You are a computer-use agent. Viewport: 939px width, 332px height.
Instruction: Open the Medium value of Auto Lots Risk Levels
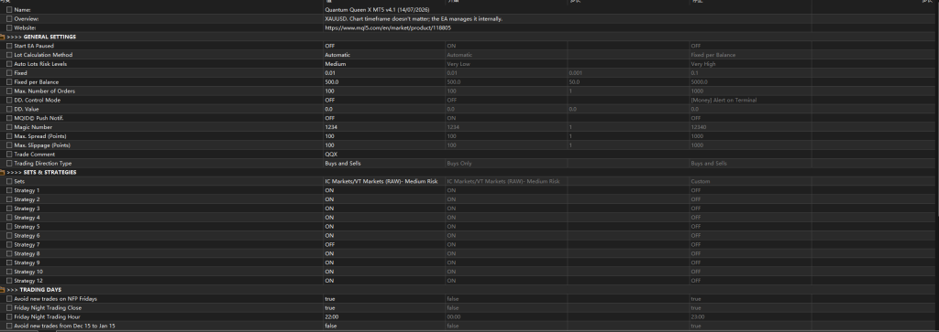336,64
